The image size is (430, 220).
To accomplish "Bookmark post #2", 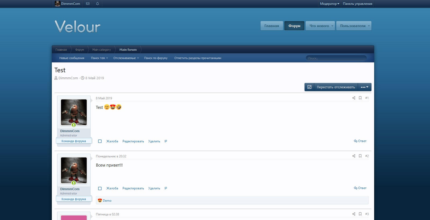I will click(360, 156).
